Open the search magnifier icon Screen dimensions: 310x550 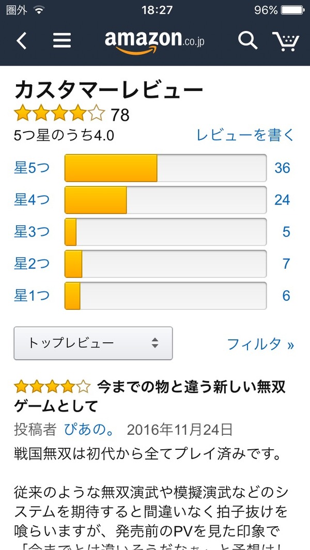(x=248, y=40)
